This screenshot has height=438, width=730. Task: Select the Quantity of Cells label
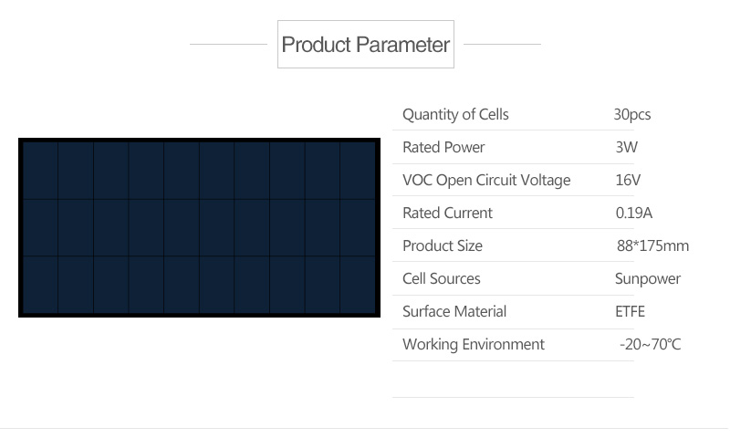[x=455, y=114]
